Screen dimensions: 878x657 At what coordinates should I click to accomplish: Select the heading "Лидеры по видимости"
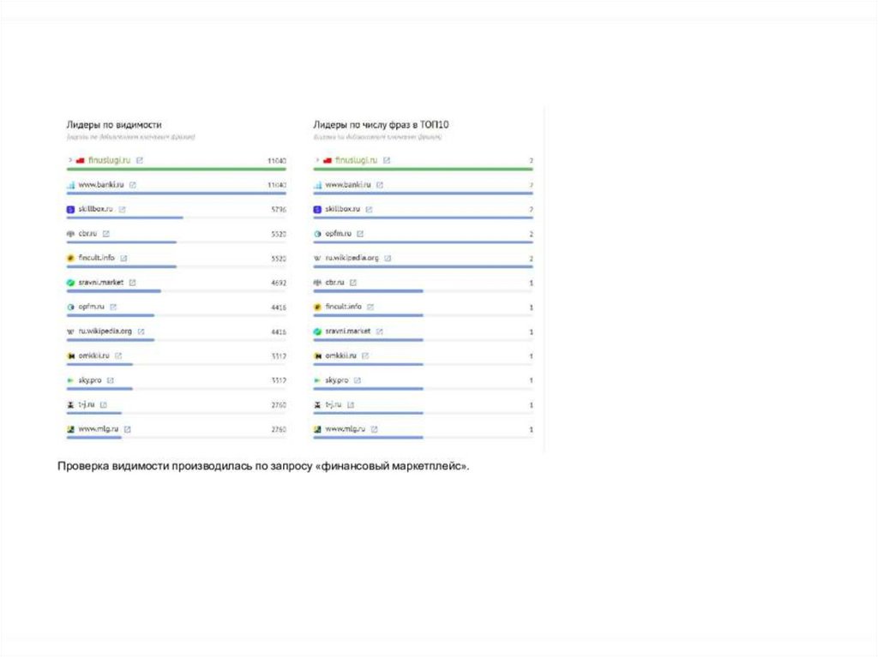114,124
